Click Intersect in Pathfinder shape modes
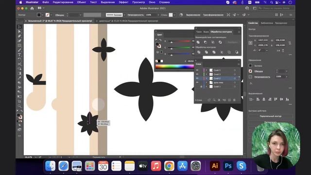 click(213, 42)
